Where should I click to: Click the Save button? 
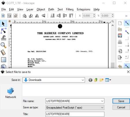coord(121,101)
